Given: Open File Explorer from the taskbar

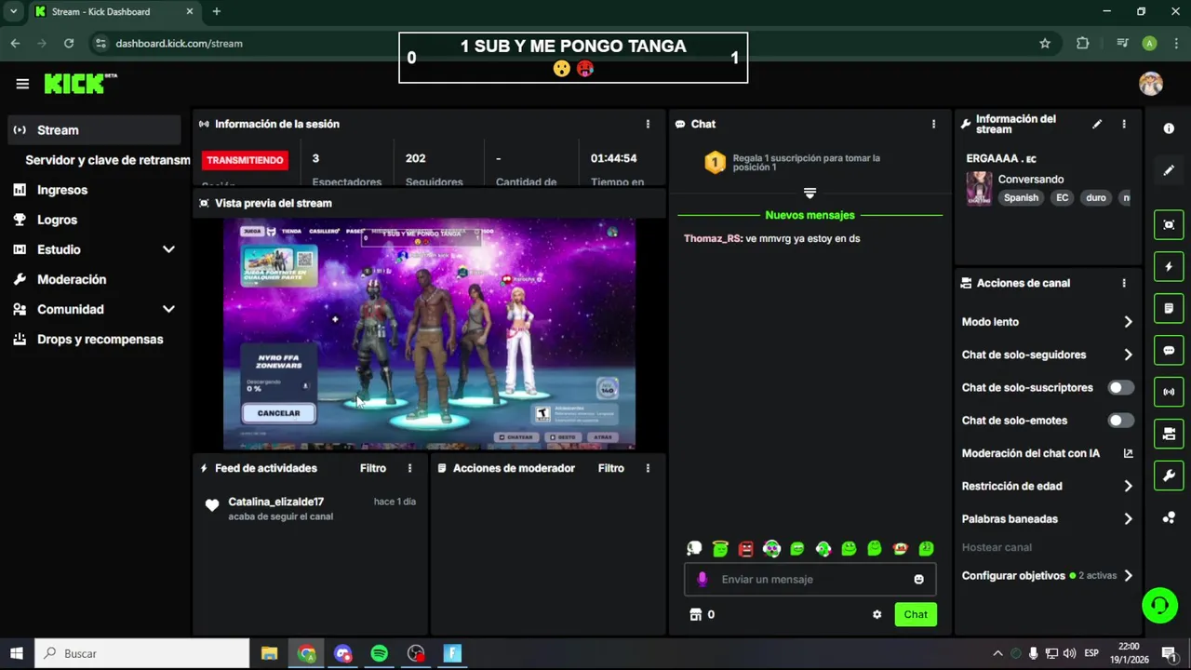Looking at the screenshot, I should [x=269, y=653].
